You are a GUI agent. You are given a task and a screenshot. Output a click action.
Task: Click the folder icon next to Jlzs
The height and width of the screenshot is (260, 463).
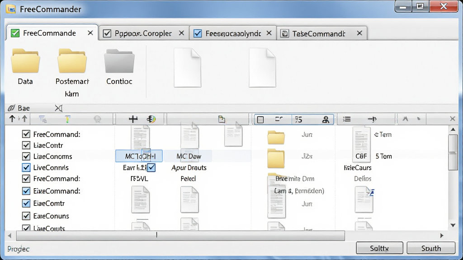276,158
